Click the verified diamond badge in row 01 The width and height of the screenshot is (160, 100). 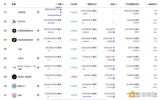tap(38, 12)
